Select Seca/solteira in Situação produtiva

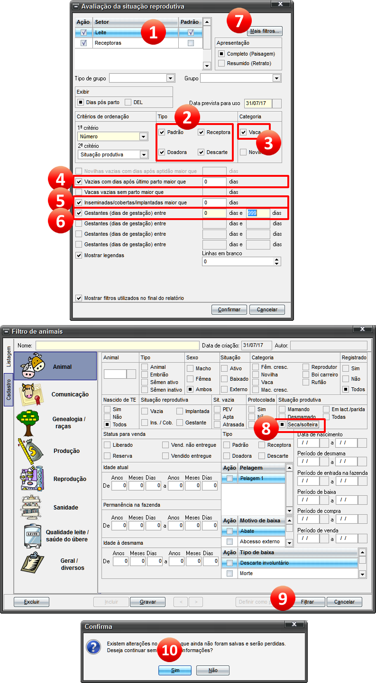(282, 424)
